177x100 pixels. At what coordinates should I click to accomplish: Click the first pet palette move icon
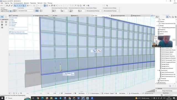94,51
